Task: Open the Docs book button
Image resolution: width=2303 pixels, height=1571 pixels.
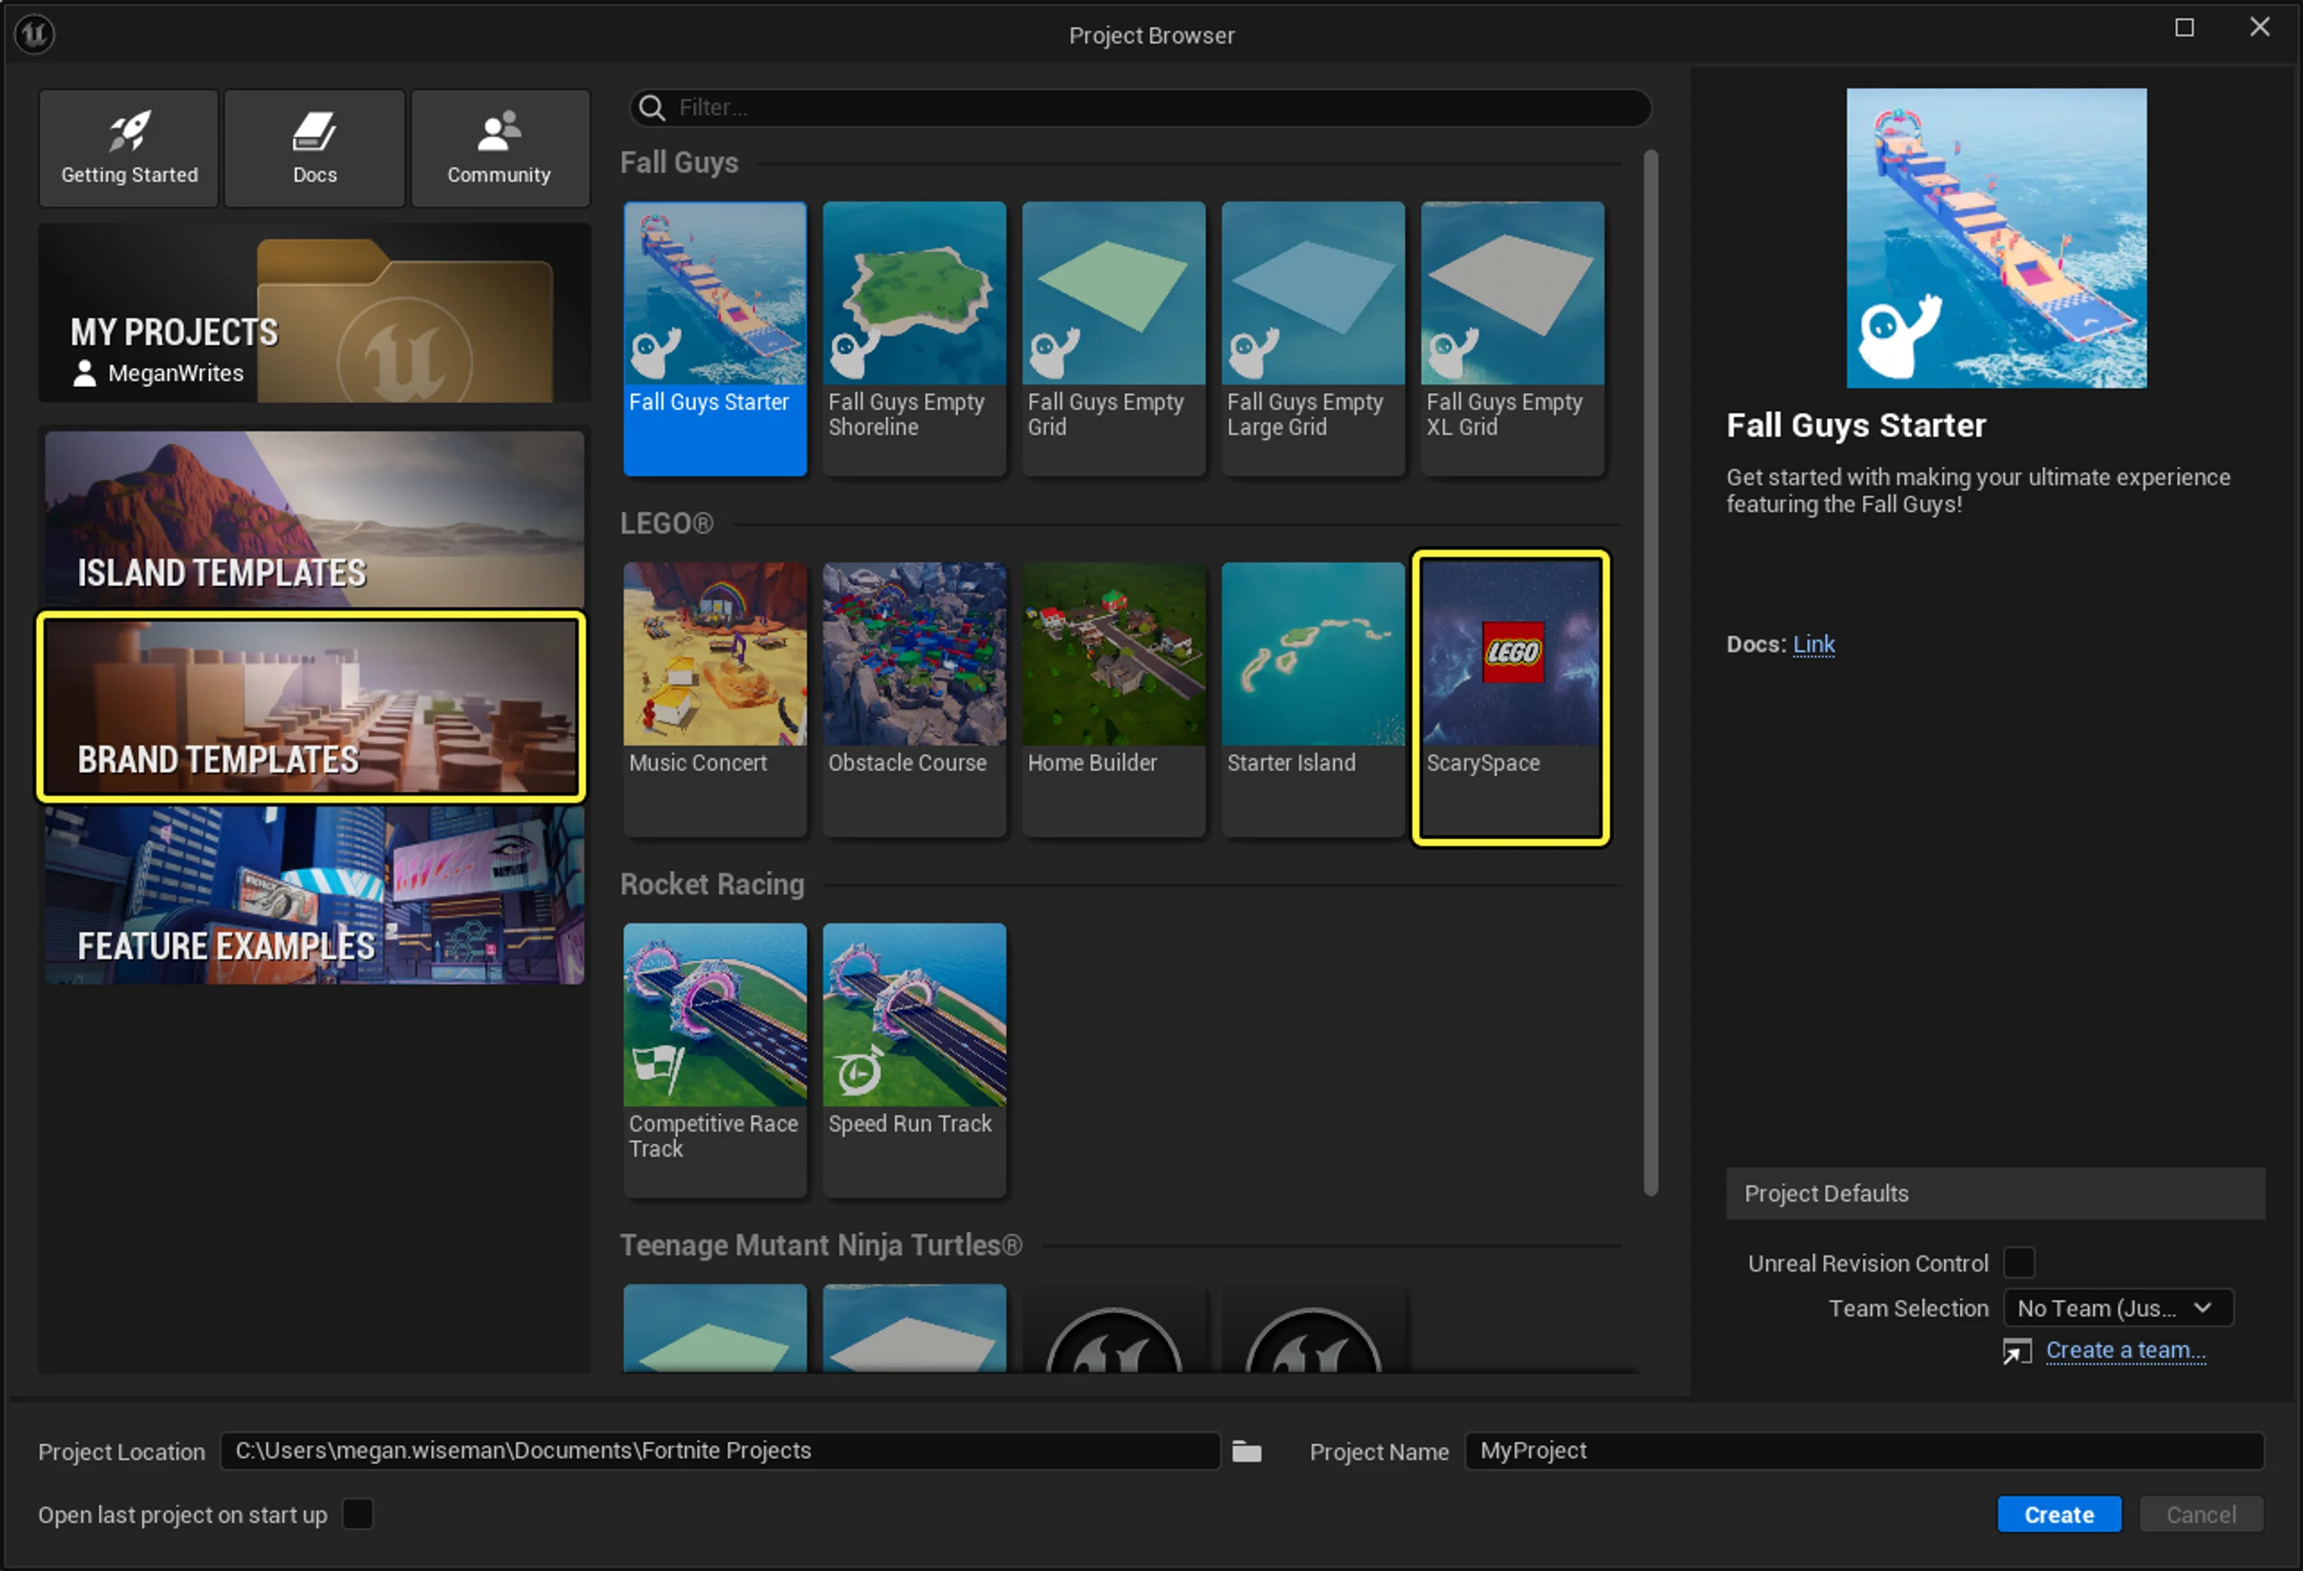Action: pos(314,149)
